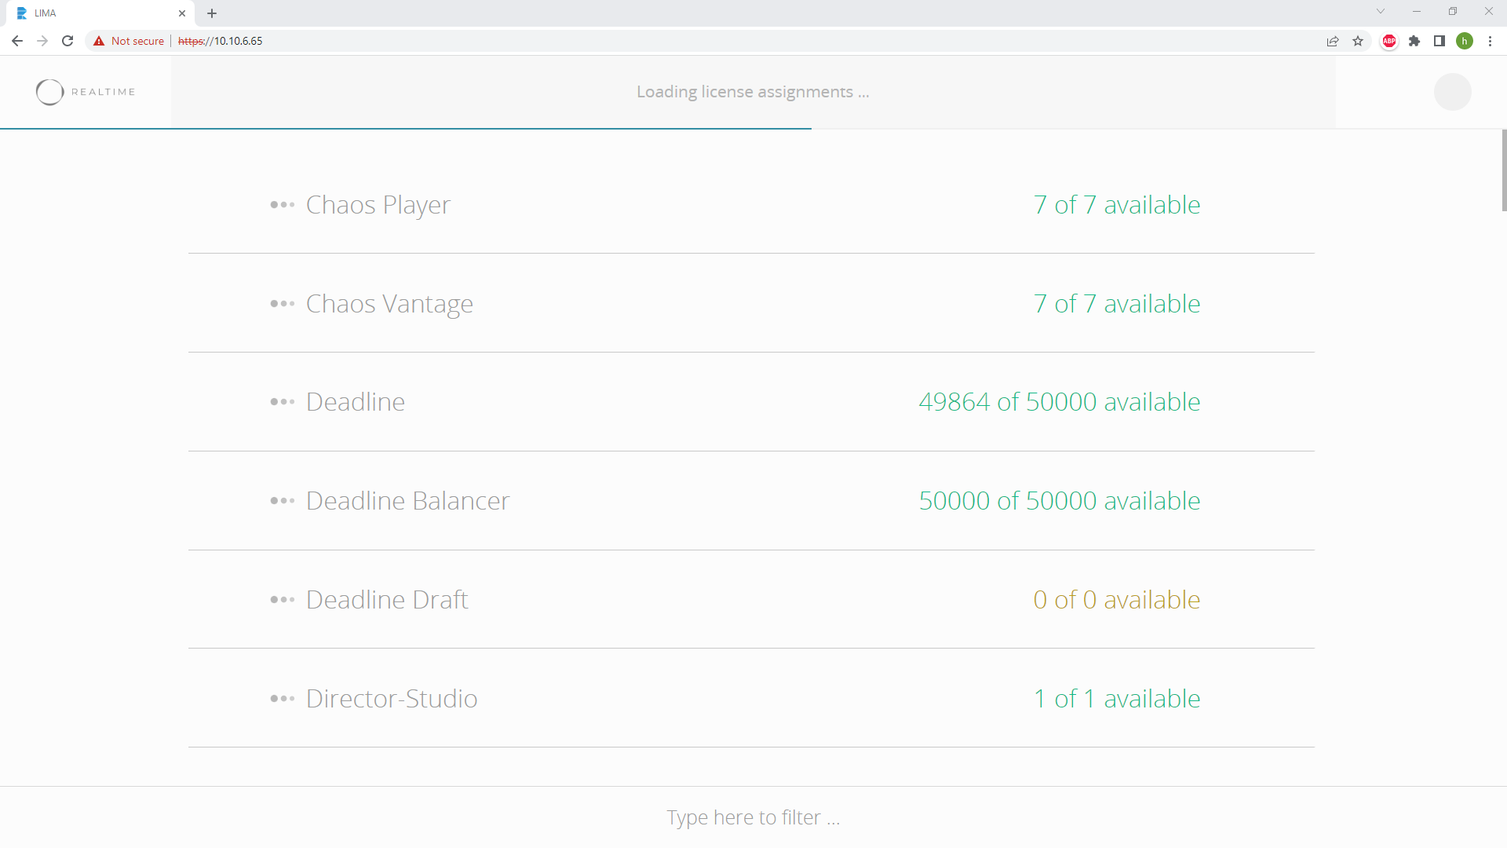Open the options dots next to Chaos Vantage
1507x848 pixels.
tap(282, 304)
